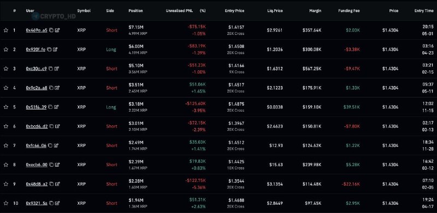Sort by Unrealised PNL column header
This screenshot has height=213, width=437.
coord(179,11)
